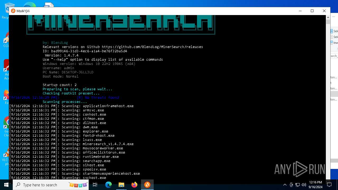Click the '--help' option hint line

pos(103,59)
